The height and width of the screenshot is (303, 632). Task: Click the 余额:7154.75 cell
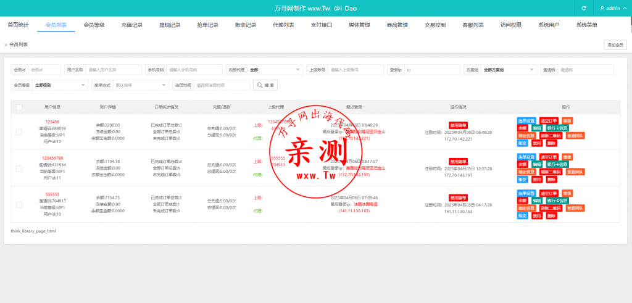[107, 197]
